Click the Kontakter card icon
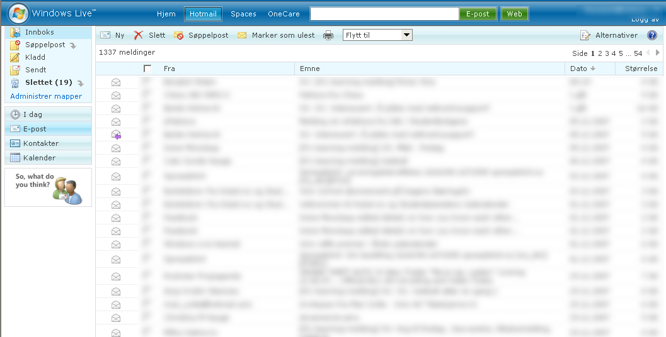This screenshot has height=337, width=666. 15,143
